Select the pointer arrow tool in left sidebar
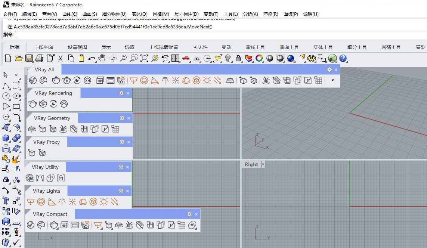Image resolution: width=427 pixels, height=248 pixels. 6,75
